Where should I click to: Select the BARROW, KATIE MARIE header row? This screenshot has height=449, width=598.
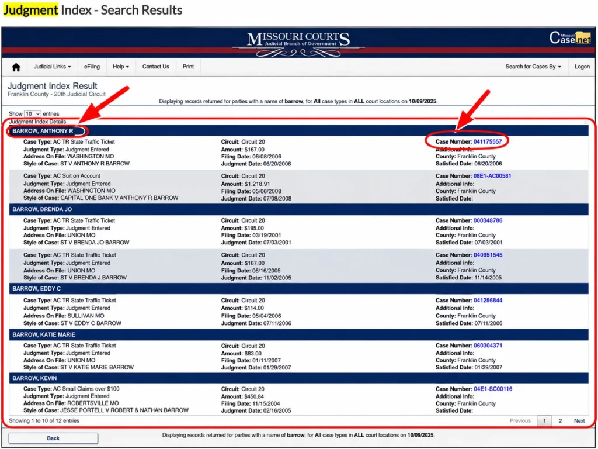coord(298,334)
